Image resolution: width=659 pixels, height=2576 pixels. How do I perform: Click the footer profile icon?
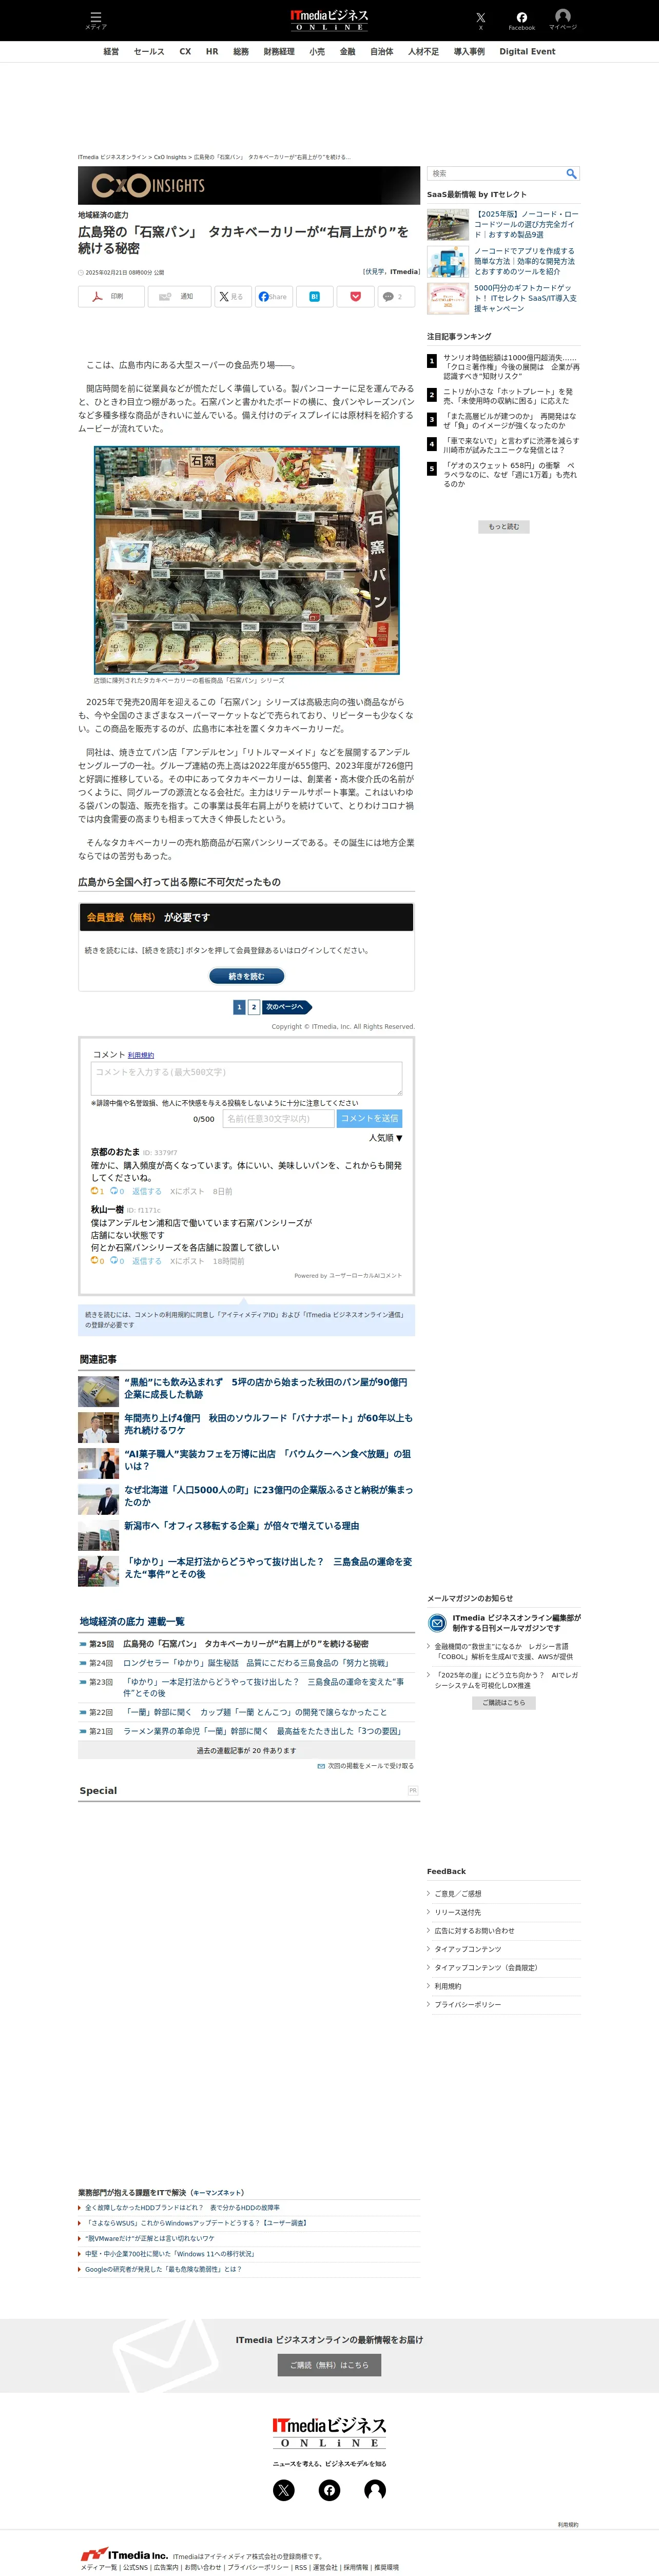coord(375,2489)
